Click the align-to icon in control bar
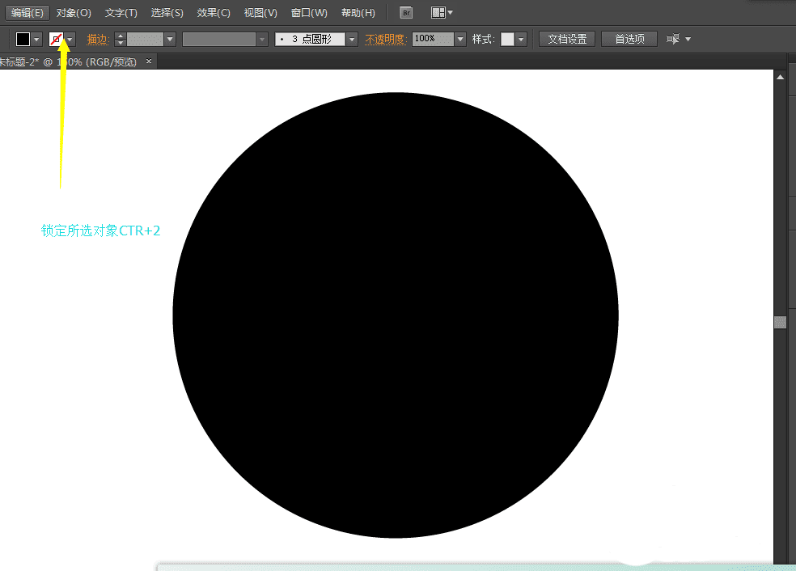Image resolution: width=796 pixels, height=571 pixels. click(672, 39)
